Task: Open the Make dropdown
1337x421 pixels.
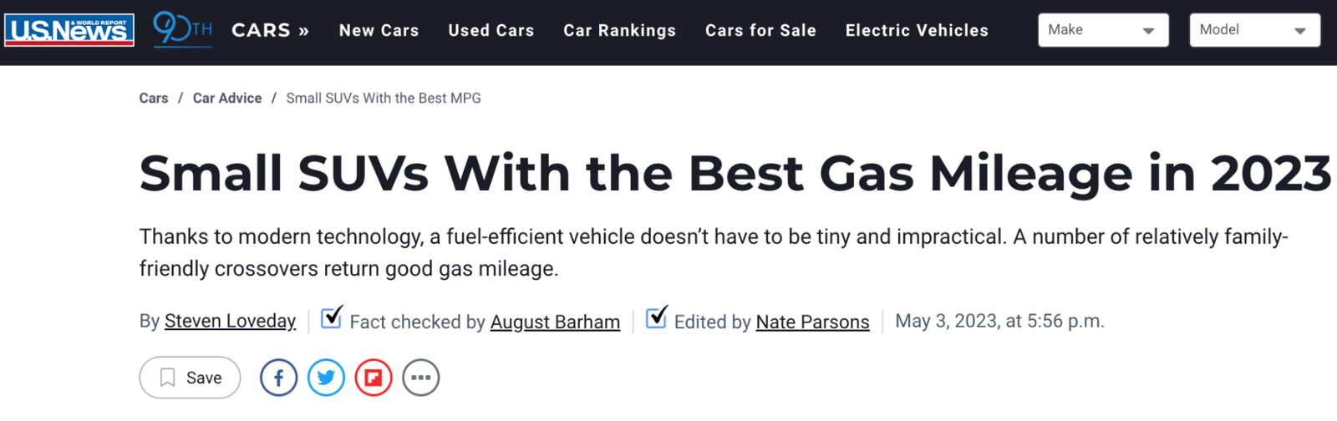Action: 1103,30
